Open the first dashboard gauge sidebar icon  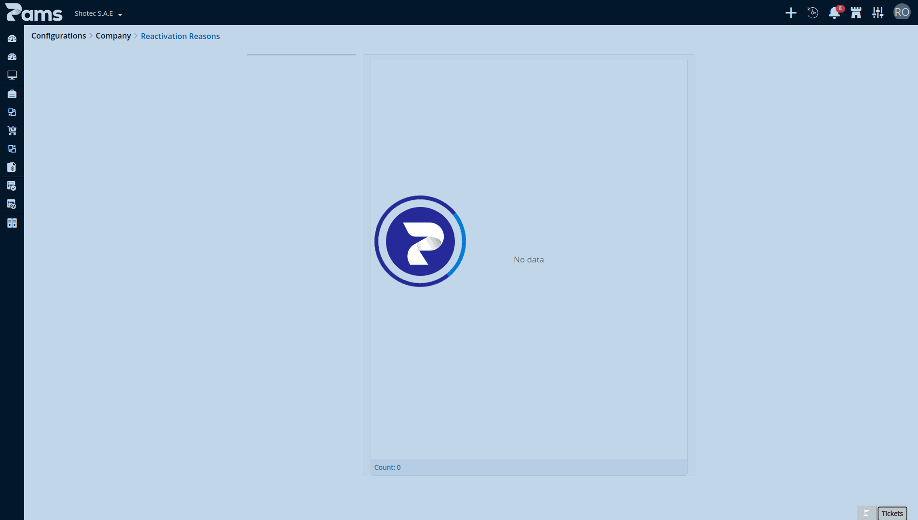[12, 39]
